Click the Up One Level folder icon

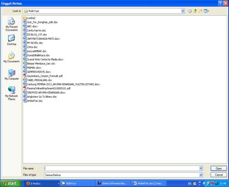[x=195, y=11]
